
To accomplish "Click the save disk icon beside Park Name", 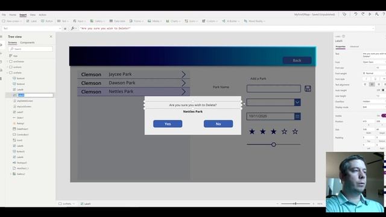I will pos(308,89).
